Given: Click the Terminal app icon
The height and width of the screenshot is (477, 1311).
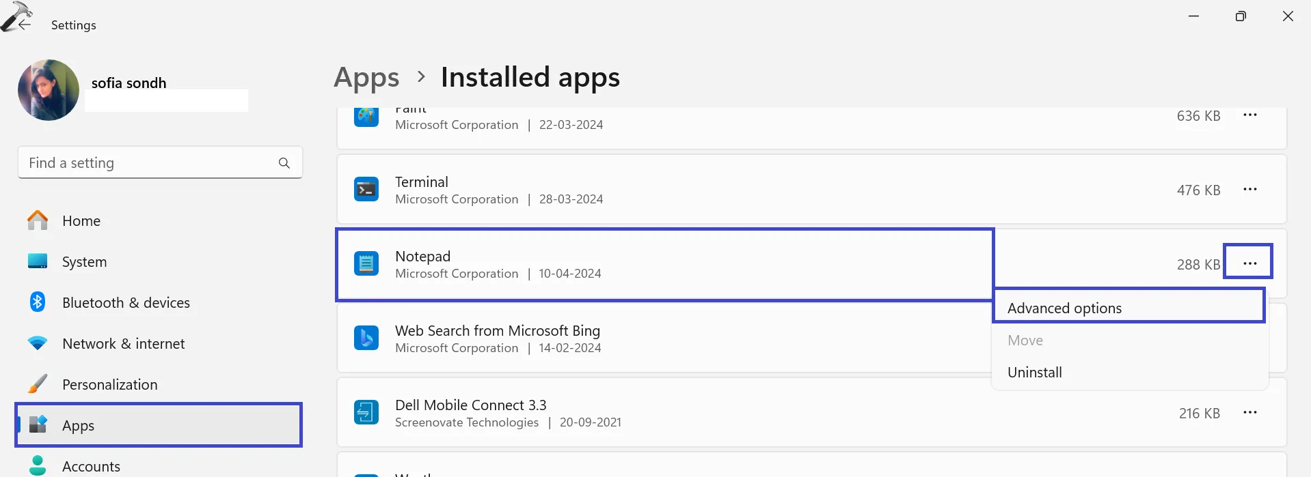Looking at the screenshot, I should pyautogui.click(x=366, y=190).
